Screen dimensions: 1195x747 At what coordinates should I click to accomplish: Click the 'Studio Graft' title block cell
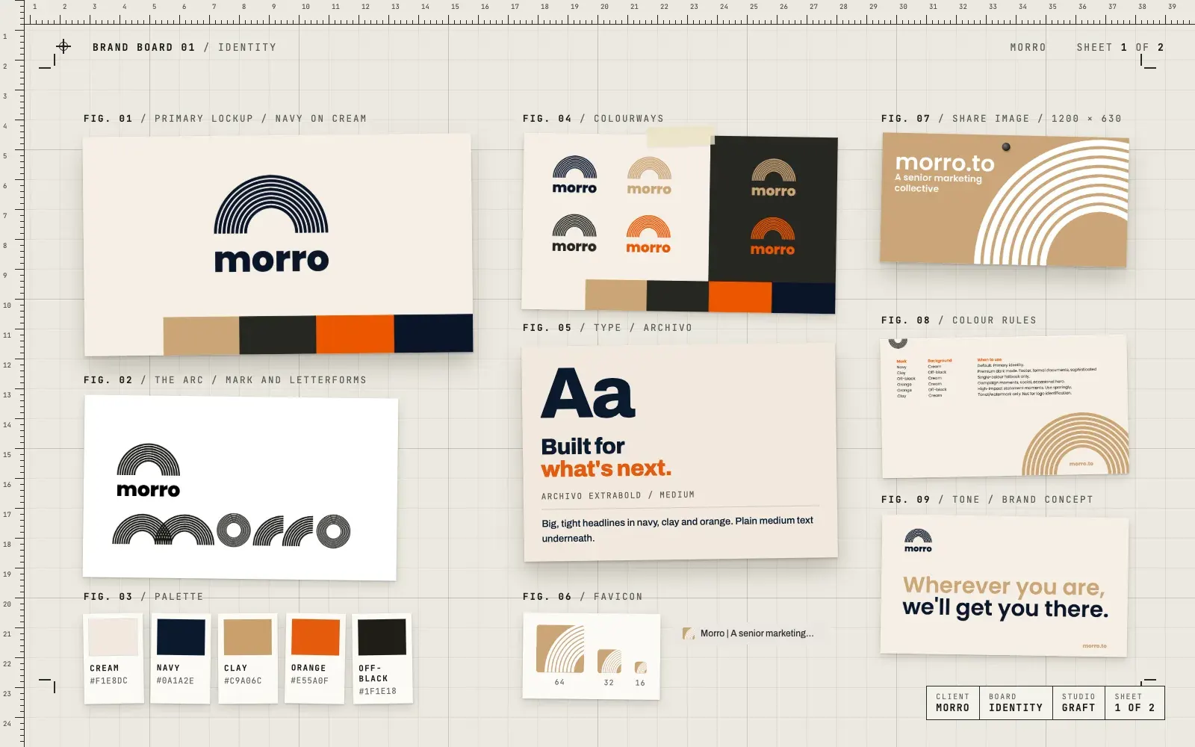click(1078, 703)
